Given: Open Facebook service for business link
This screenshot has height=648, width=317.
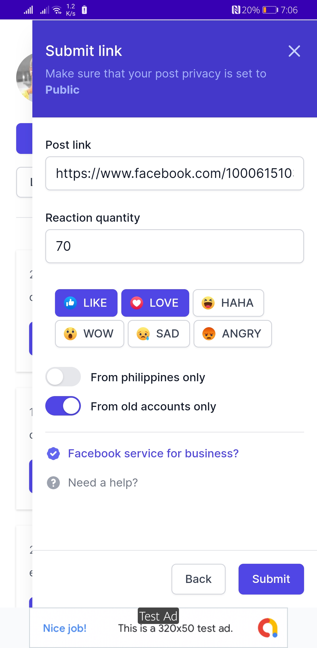Looking at the screenshot, I should (153, 454).
